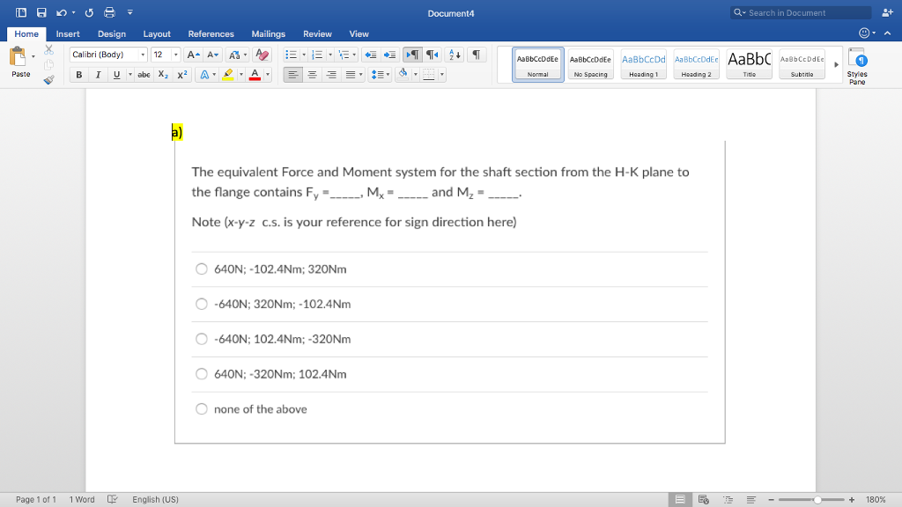The height and width of the screenshot is (507, 902).
Task: Click English (US) language in status bar
Action: (155, 500)
